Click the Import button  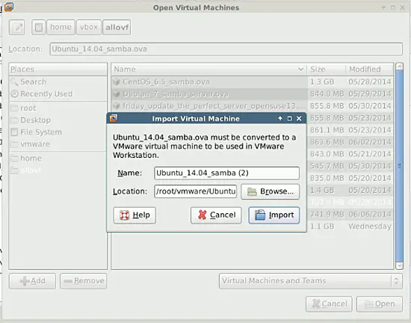coord(274,215)
